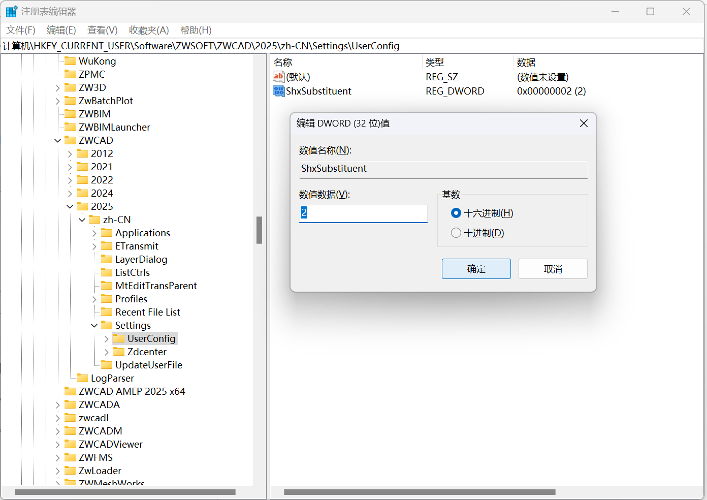This screenshot has width=707, height=500.
Task: Collapse the zh-CN tree node
Action: pos(82,220)
